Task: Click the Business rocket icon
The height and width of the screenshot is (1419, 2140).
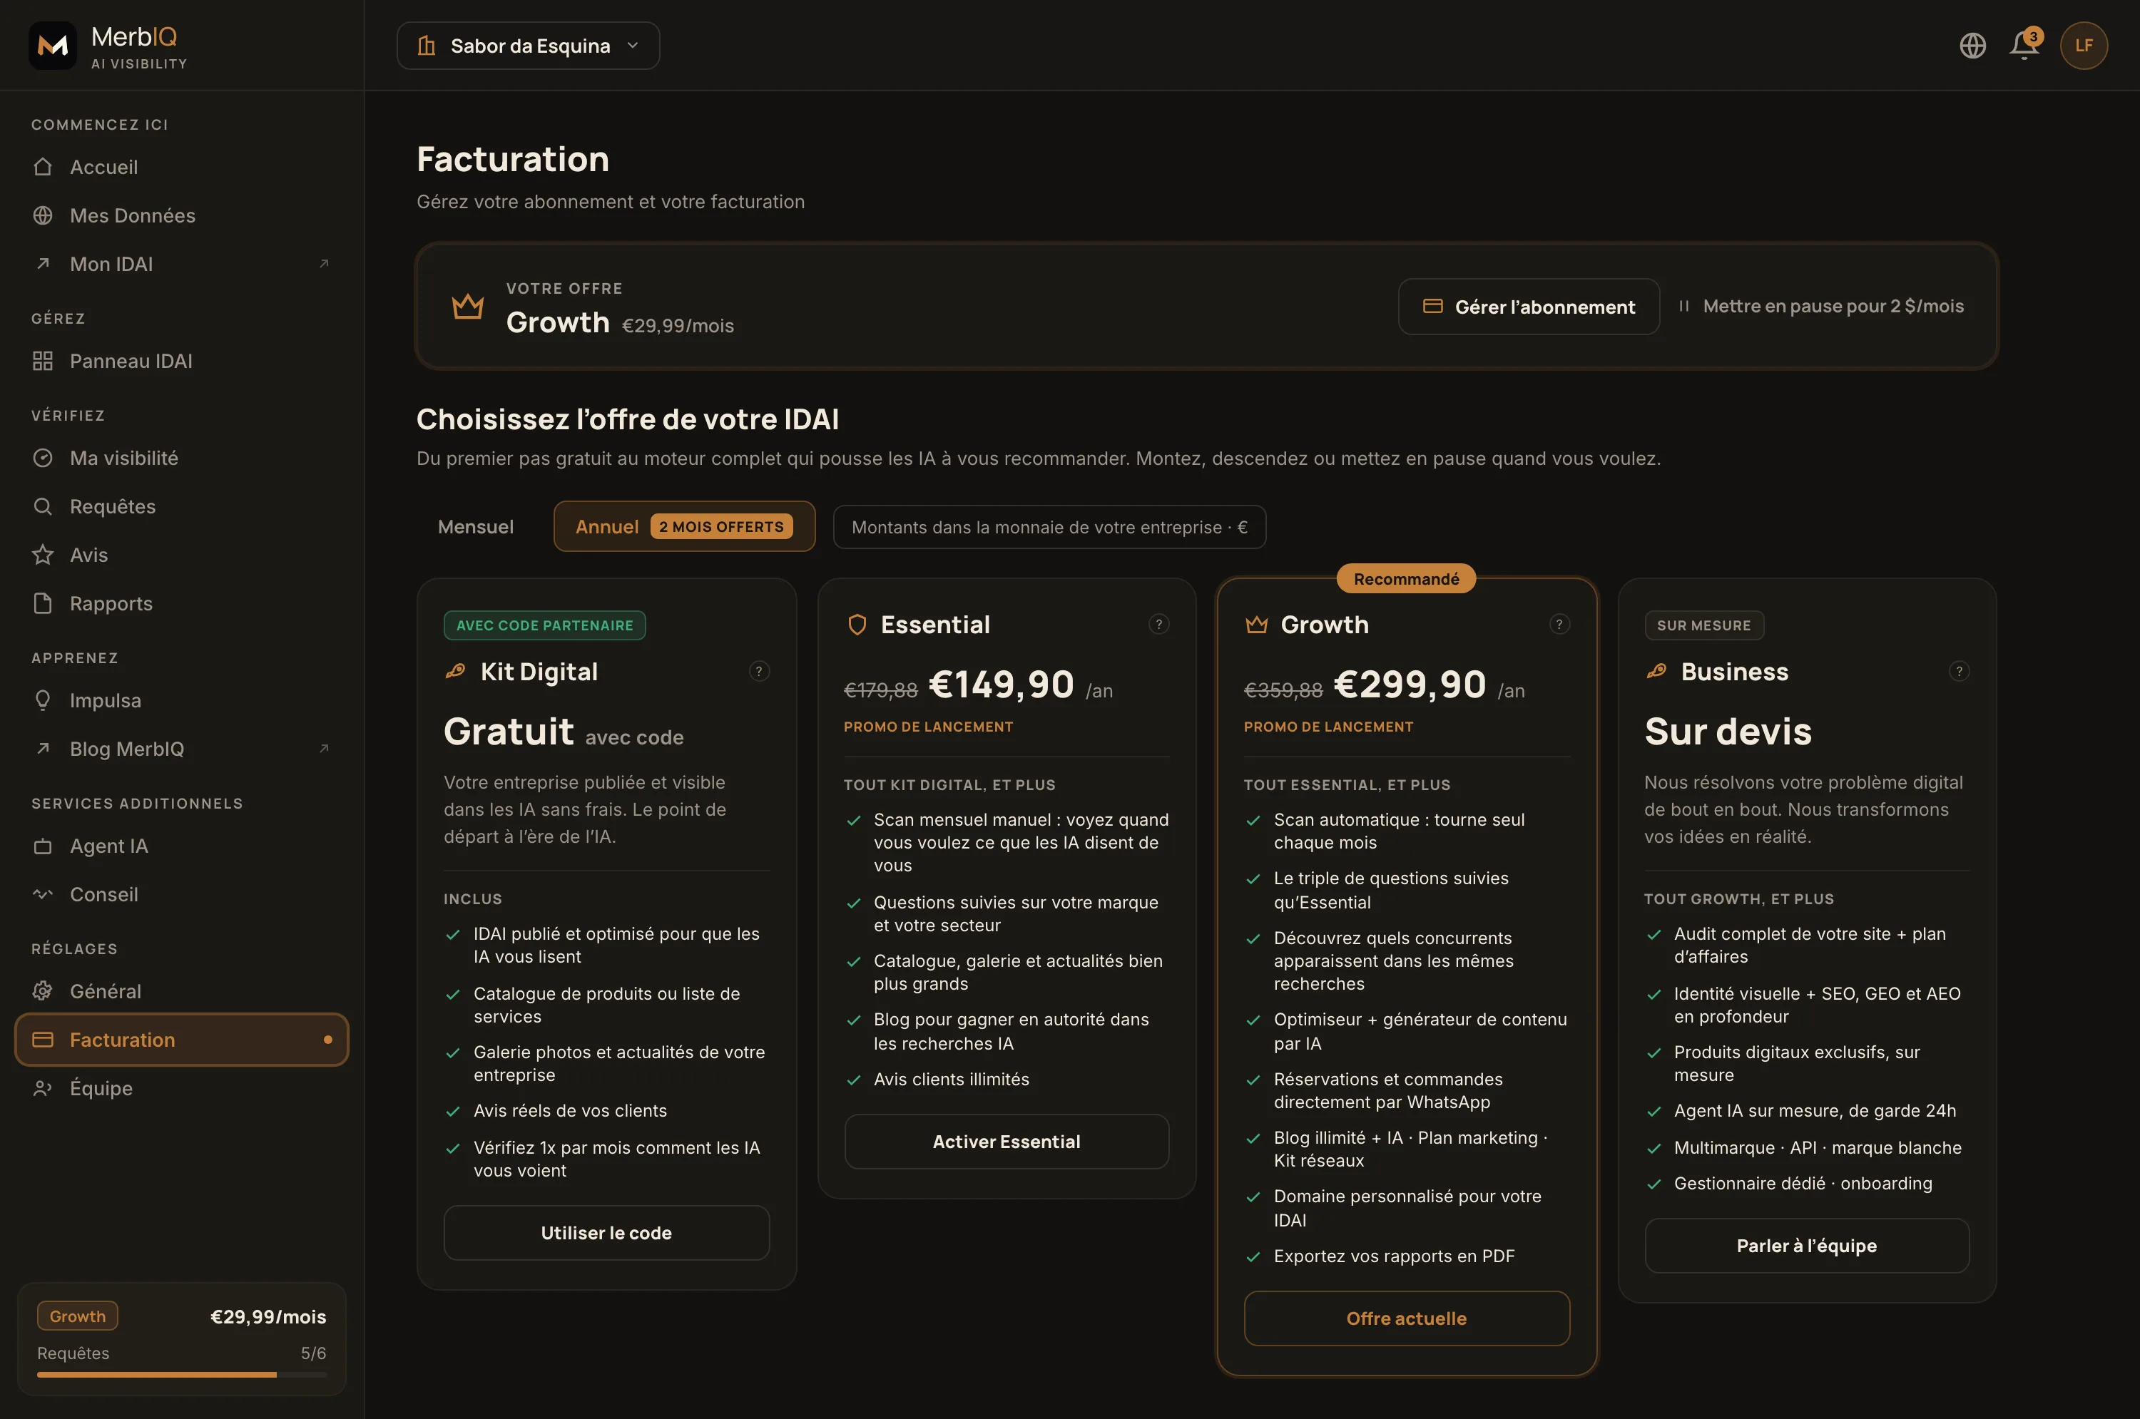Action: 1656,672
